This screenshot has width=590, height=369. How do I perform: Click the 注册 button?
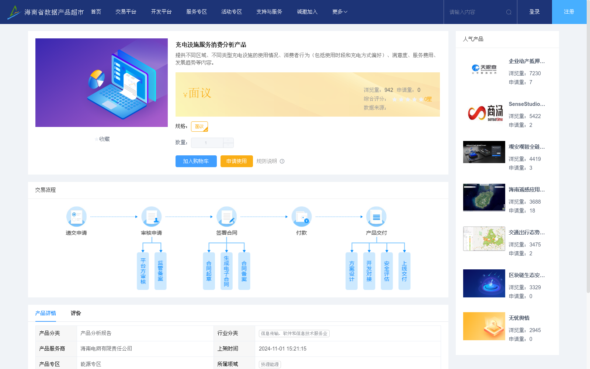tap(569, 12)
